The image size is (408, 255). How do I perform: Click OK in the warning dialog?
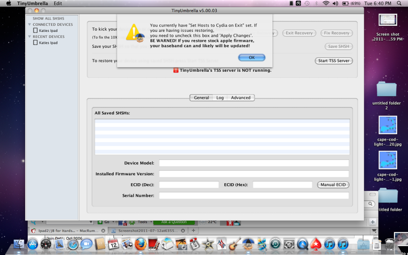[252, 57]
